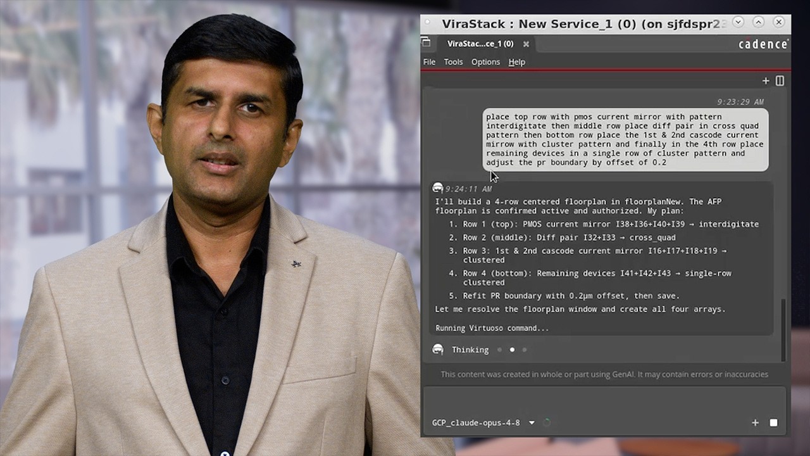Click the loading spinner beside the model dropdown
810x456 pixels.
(x=547, y=422)
